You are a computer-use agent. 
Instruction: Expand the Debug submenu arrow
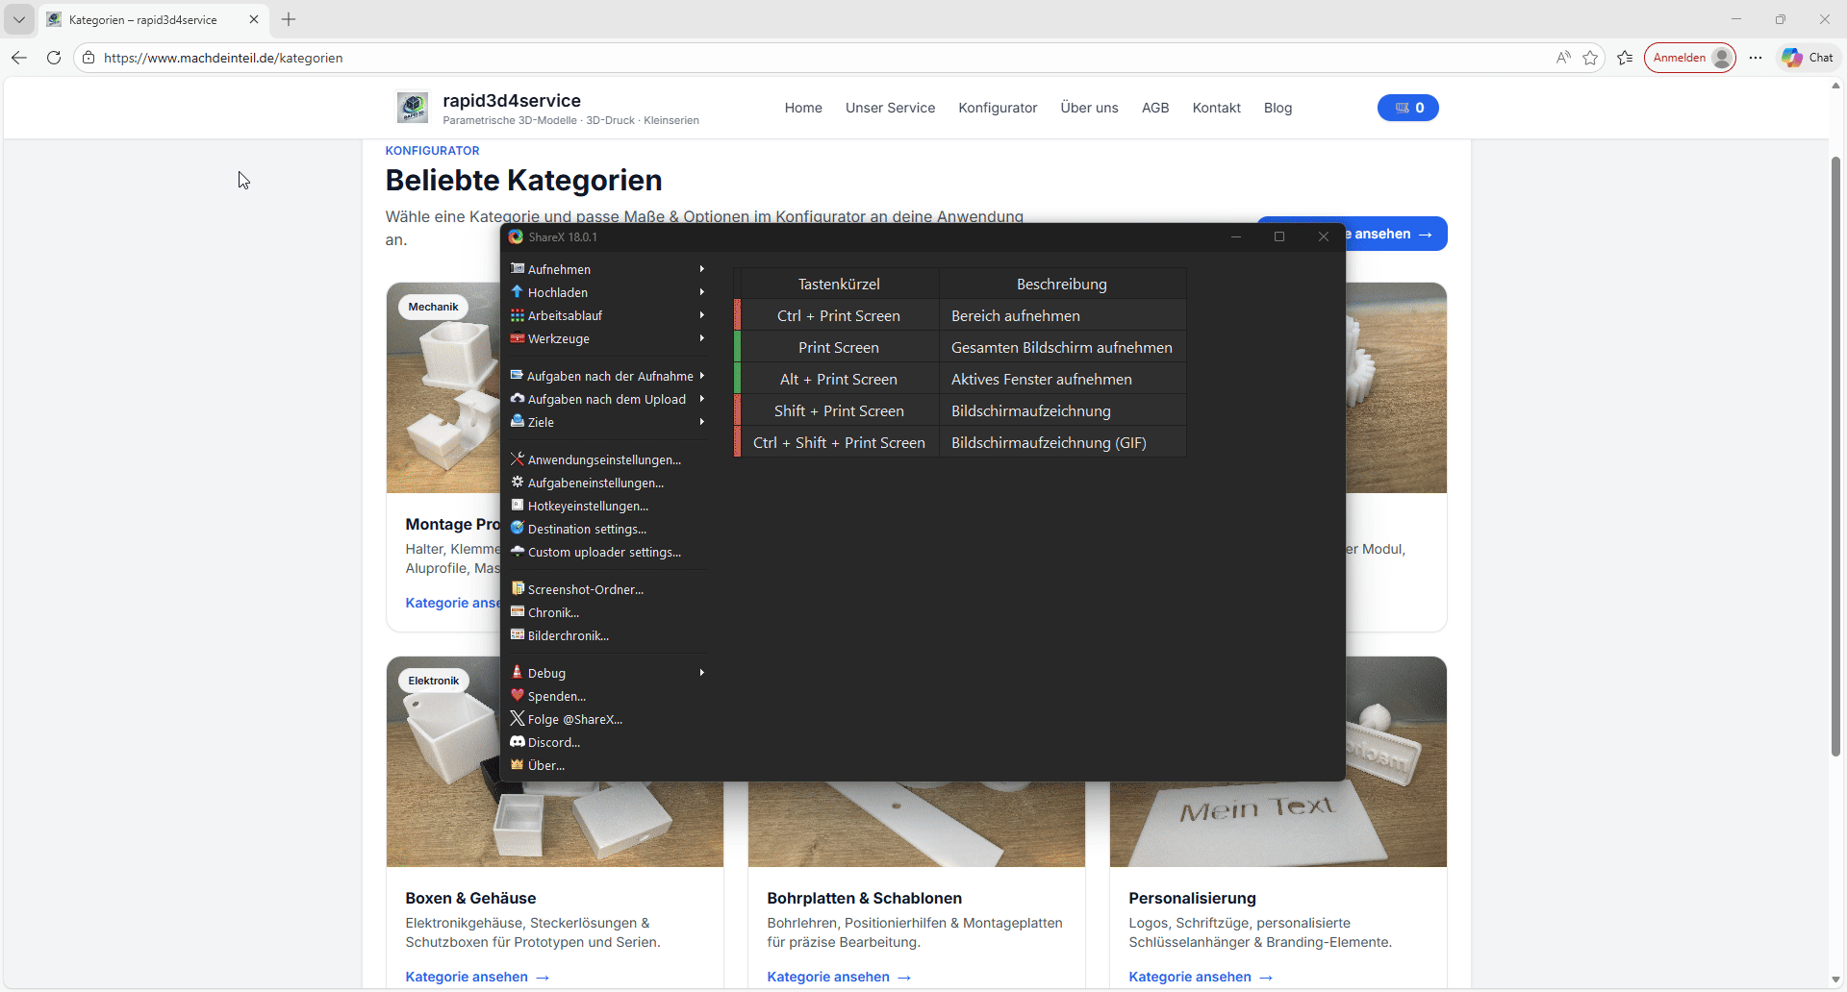pyautogui.click(x=702, y=673)
